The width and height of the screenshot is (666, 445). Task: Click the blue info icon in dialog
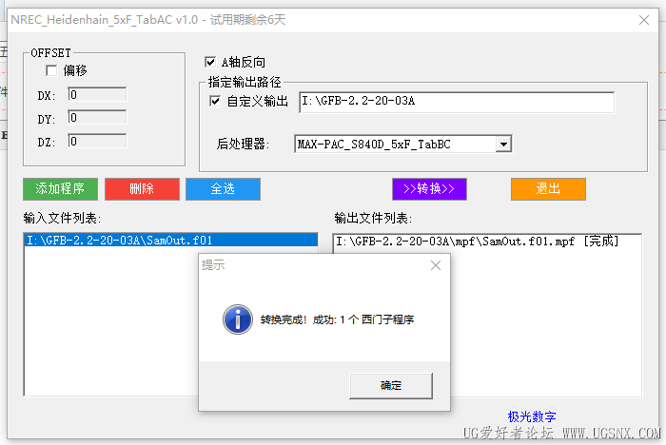click(238, 319)
